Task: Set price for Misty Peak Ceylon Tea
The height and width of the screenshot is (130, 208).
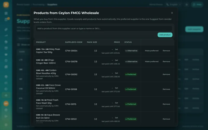Action: 116,49
